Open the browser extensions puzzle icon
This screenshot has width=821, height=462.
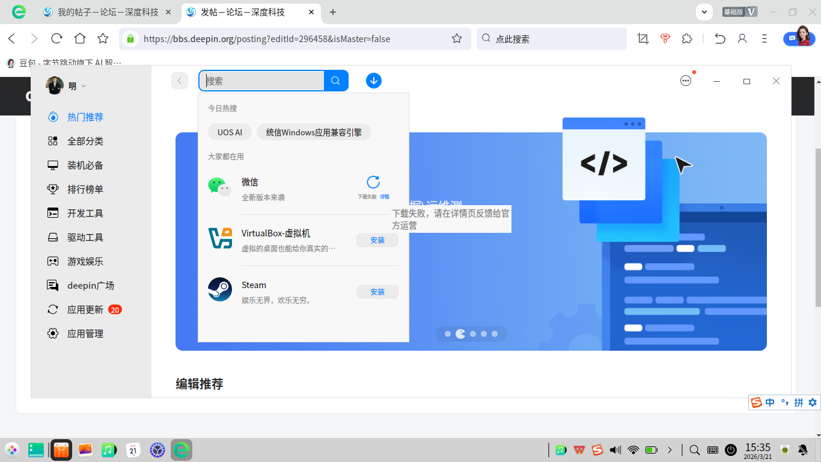pos(687,38)
